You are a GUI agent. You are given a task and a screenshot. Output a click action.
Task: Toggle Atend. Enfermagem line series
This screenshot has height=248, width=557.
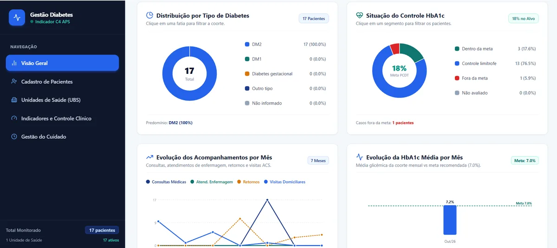211,182
